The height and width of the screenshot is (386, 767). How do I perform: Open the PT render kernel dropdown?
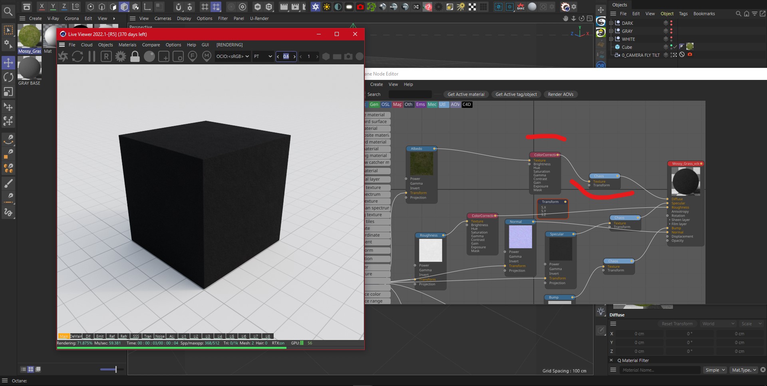pos(263,56)
